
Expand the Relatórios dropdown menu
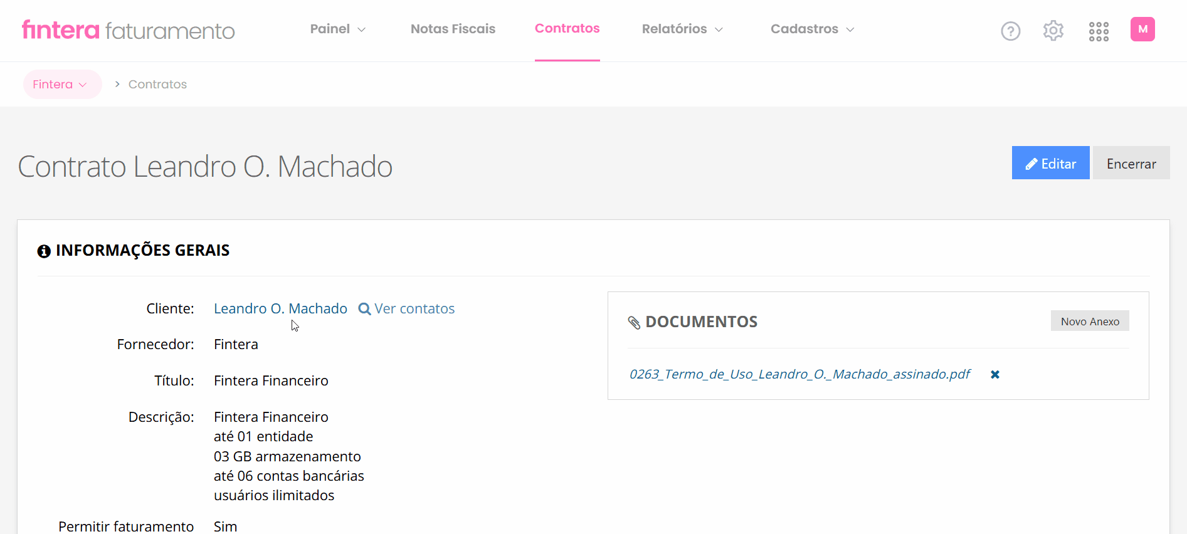click(x=683, y=29)
